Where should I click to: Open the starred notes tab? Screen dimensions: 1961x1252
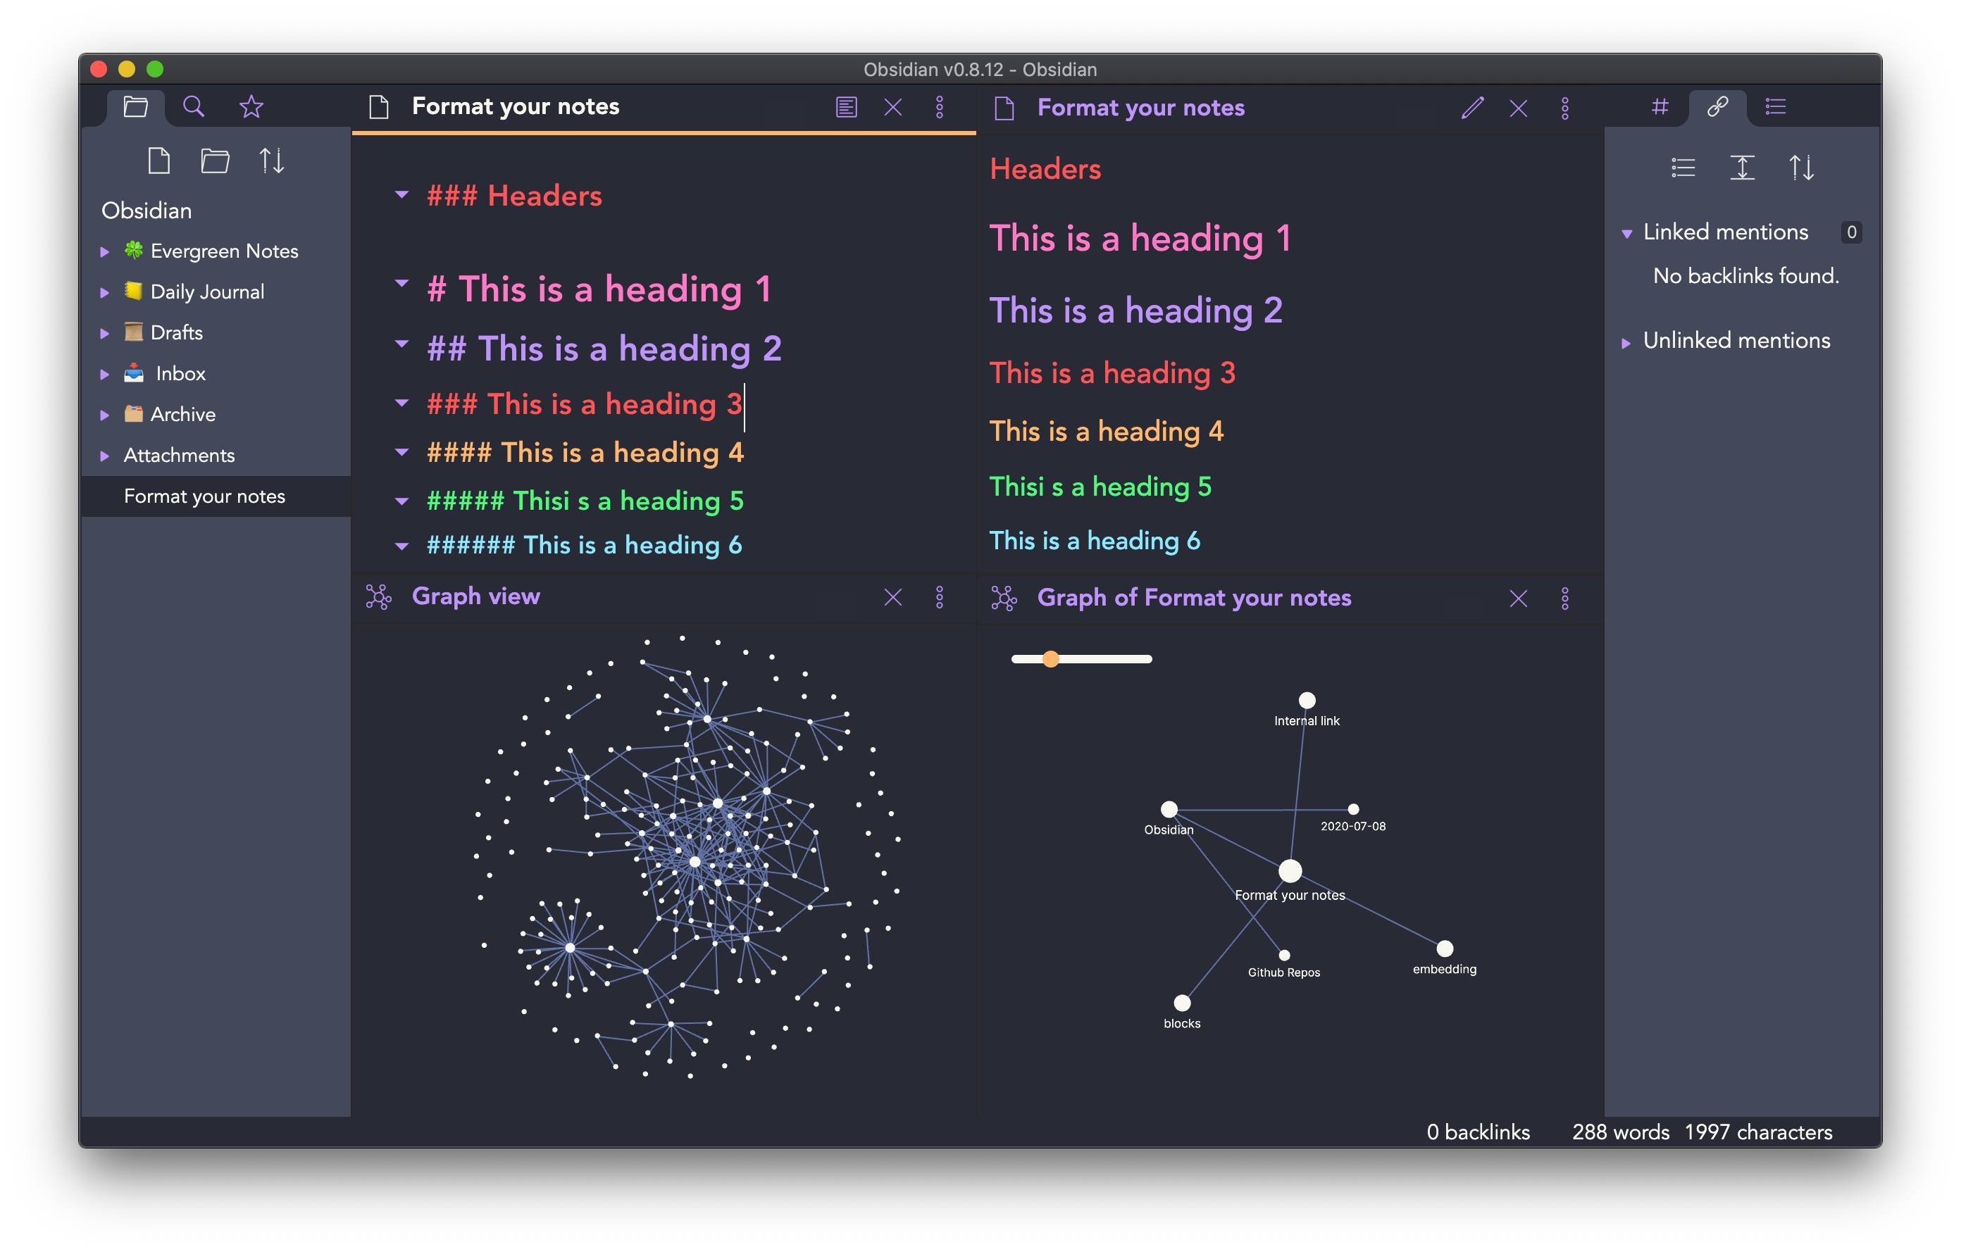click(x=251, y=106)
